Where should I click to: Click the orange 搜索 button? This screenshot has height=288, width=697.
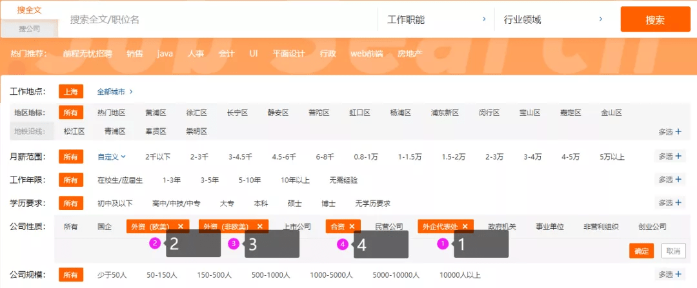[654, 19]
